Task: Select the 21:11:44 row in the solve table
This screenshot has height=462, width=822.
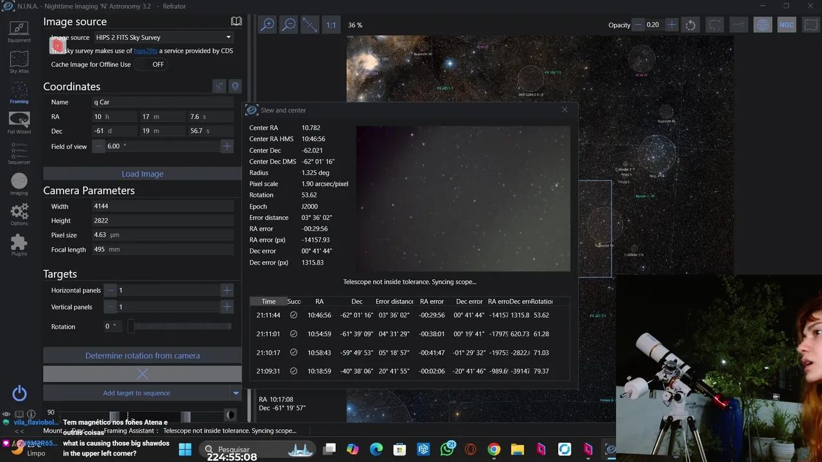Action: pos(409,315)
